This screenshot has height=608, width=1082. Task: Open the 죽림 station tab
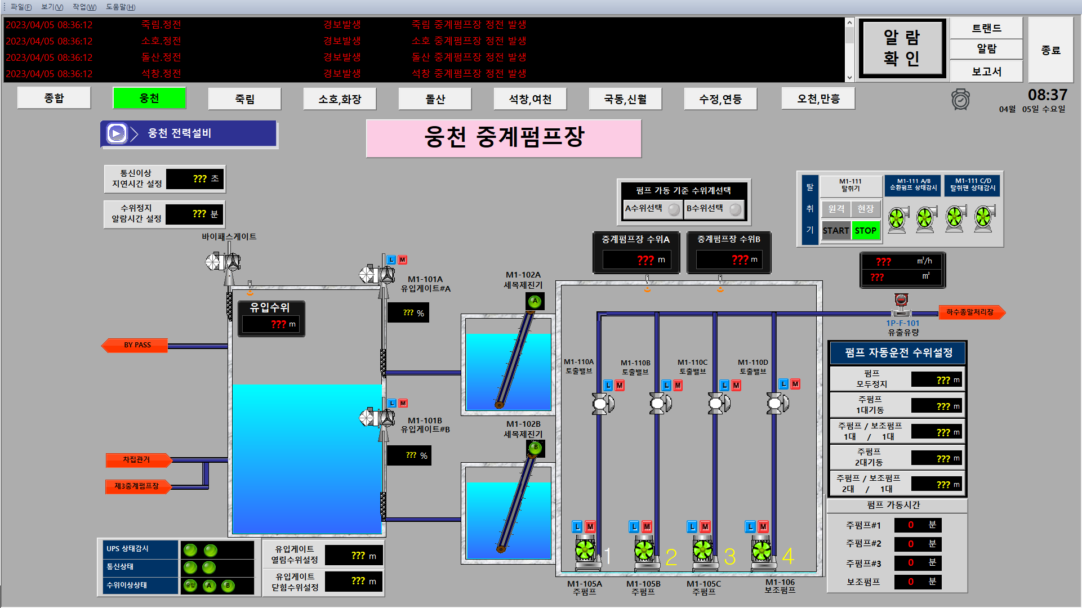click(x=244, y=99)
